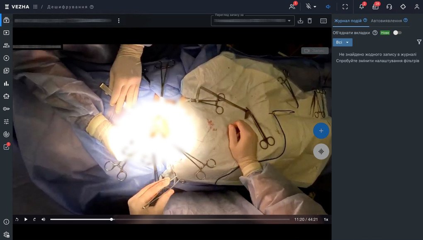Switch to the Журнал подій tab
The image size is (423, 240).
pyautogui.click(x=348, y=21)
